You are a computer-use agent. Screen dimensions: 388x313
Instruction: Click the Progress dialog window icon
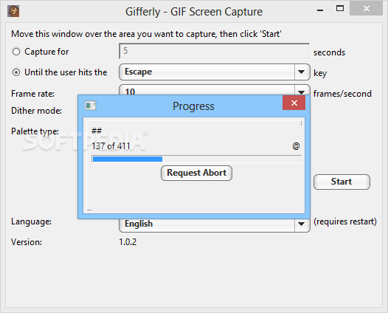click(x=90, y=106)
